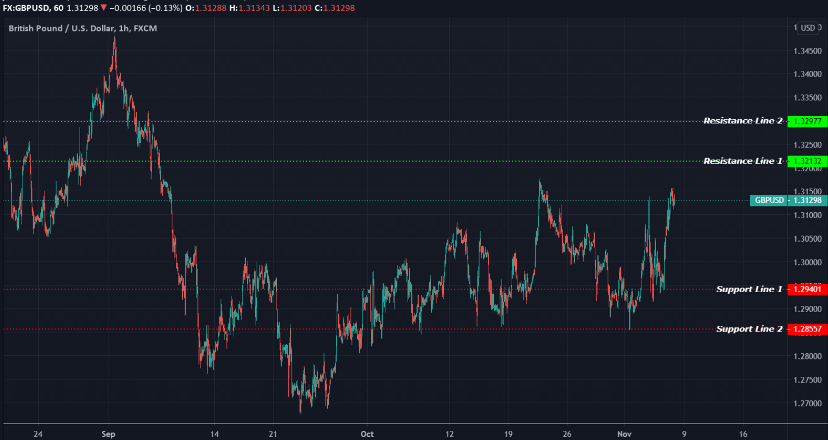Open the USD currency selector
Viewport: 828px width, 440px height.
[808, 28]
